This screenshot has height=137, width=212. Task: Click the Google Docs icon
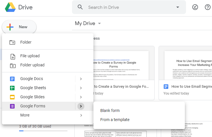(12, 79)
